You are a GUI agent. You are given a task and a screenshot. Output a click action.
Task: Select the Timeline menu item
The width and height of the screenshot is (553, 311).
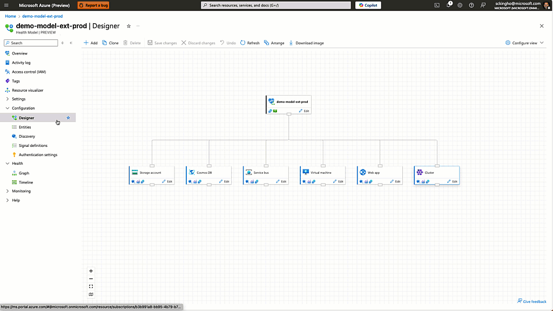click(x=26, y=182)
